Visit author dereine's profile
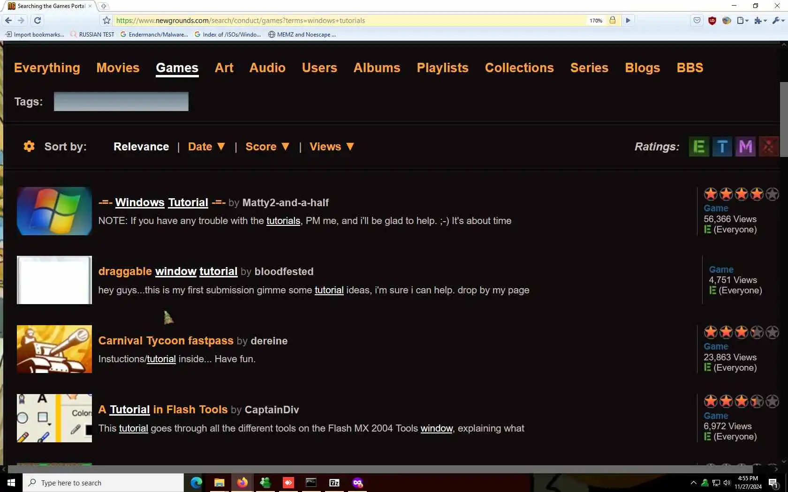This screenshot has height=492, width=788. tap(269, 341)
